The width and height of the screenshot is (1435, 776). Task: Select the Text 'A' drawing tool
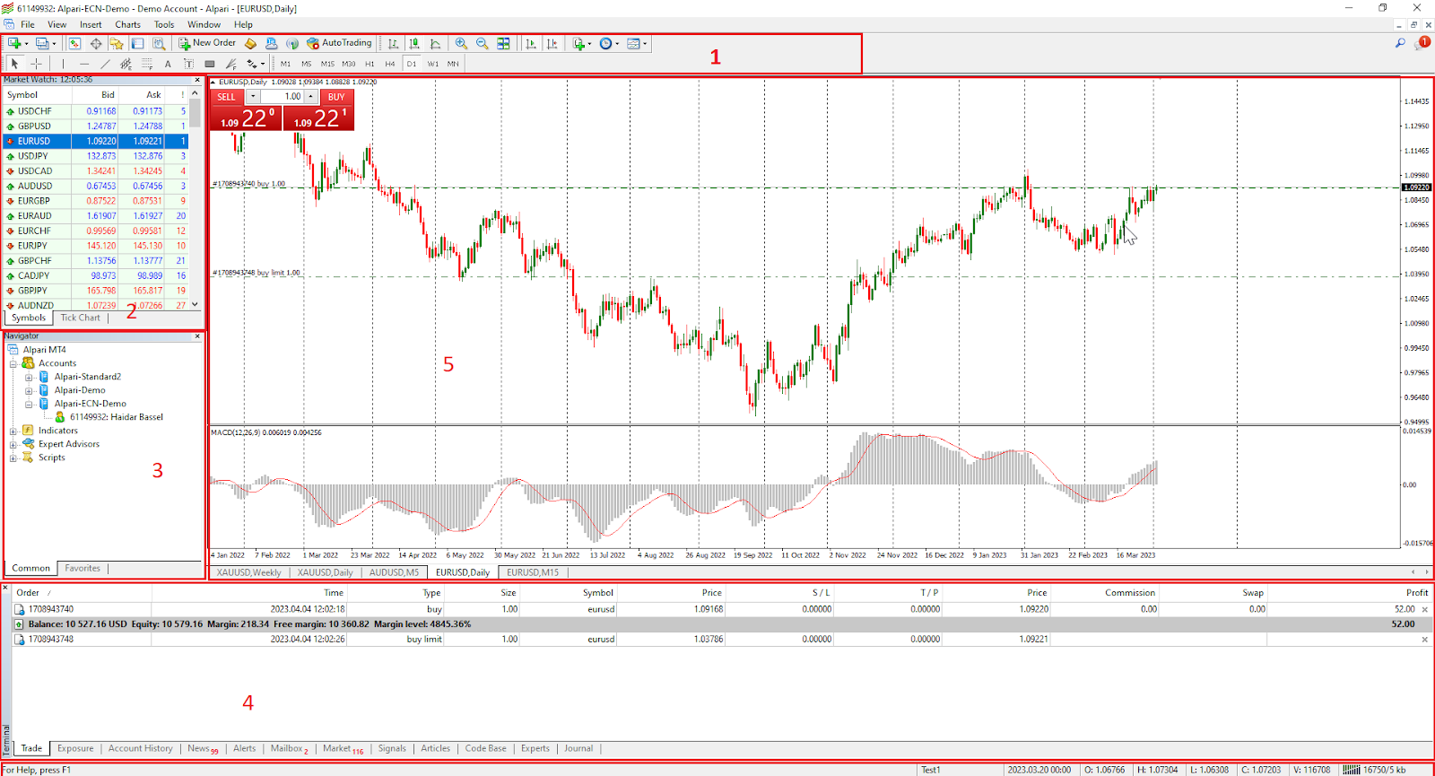point(168,64)
